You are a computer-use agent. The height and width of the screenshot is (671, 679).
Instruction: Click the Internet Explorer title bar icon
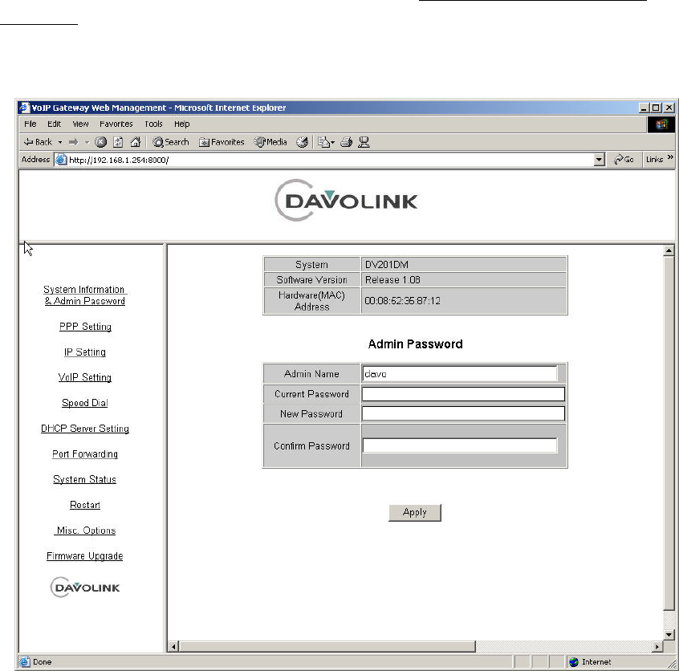(x=25, y=108)
